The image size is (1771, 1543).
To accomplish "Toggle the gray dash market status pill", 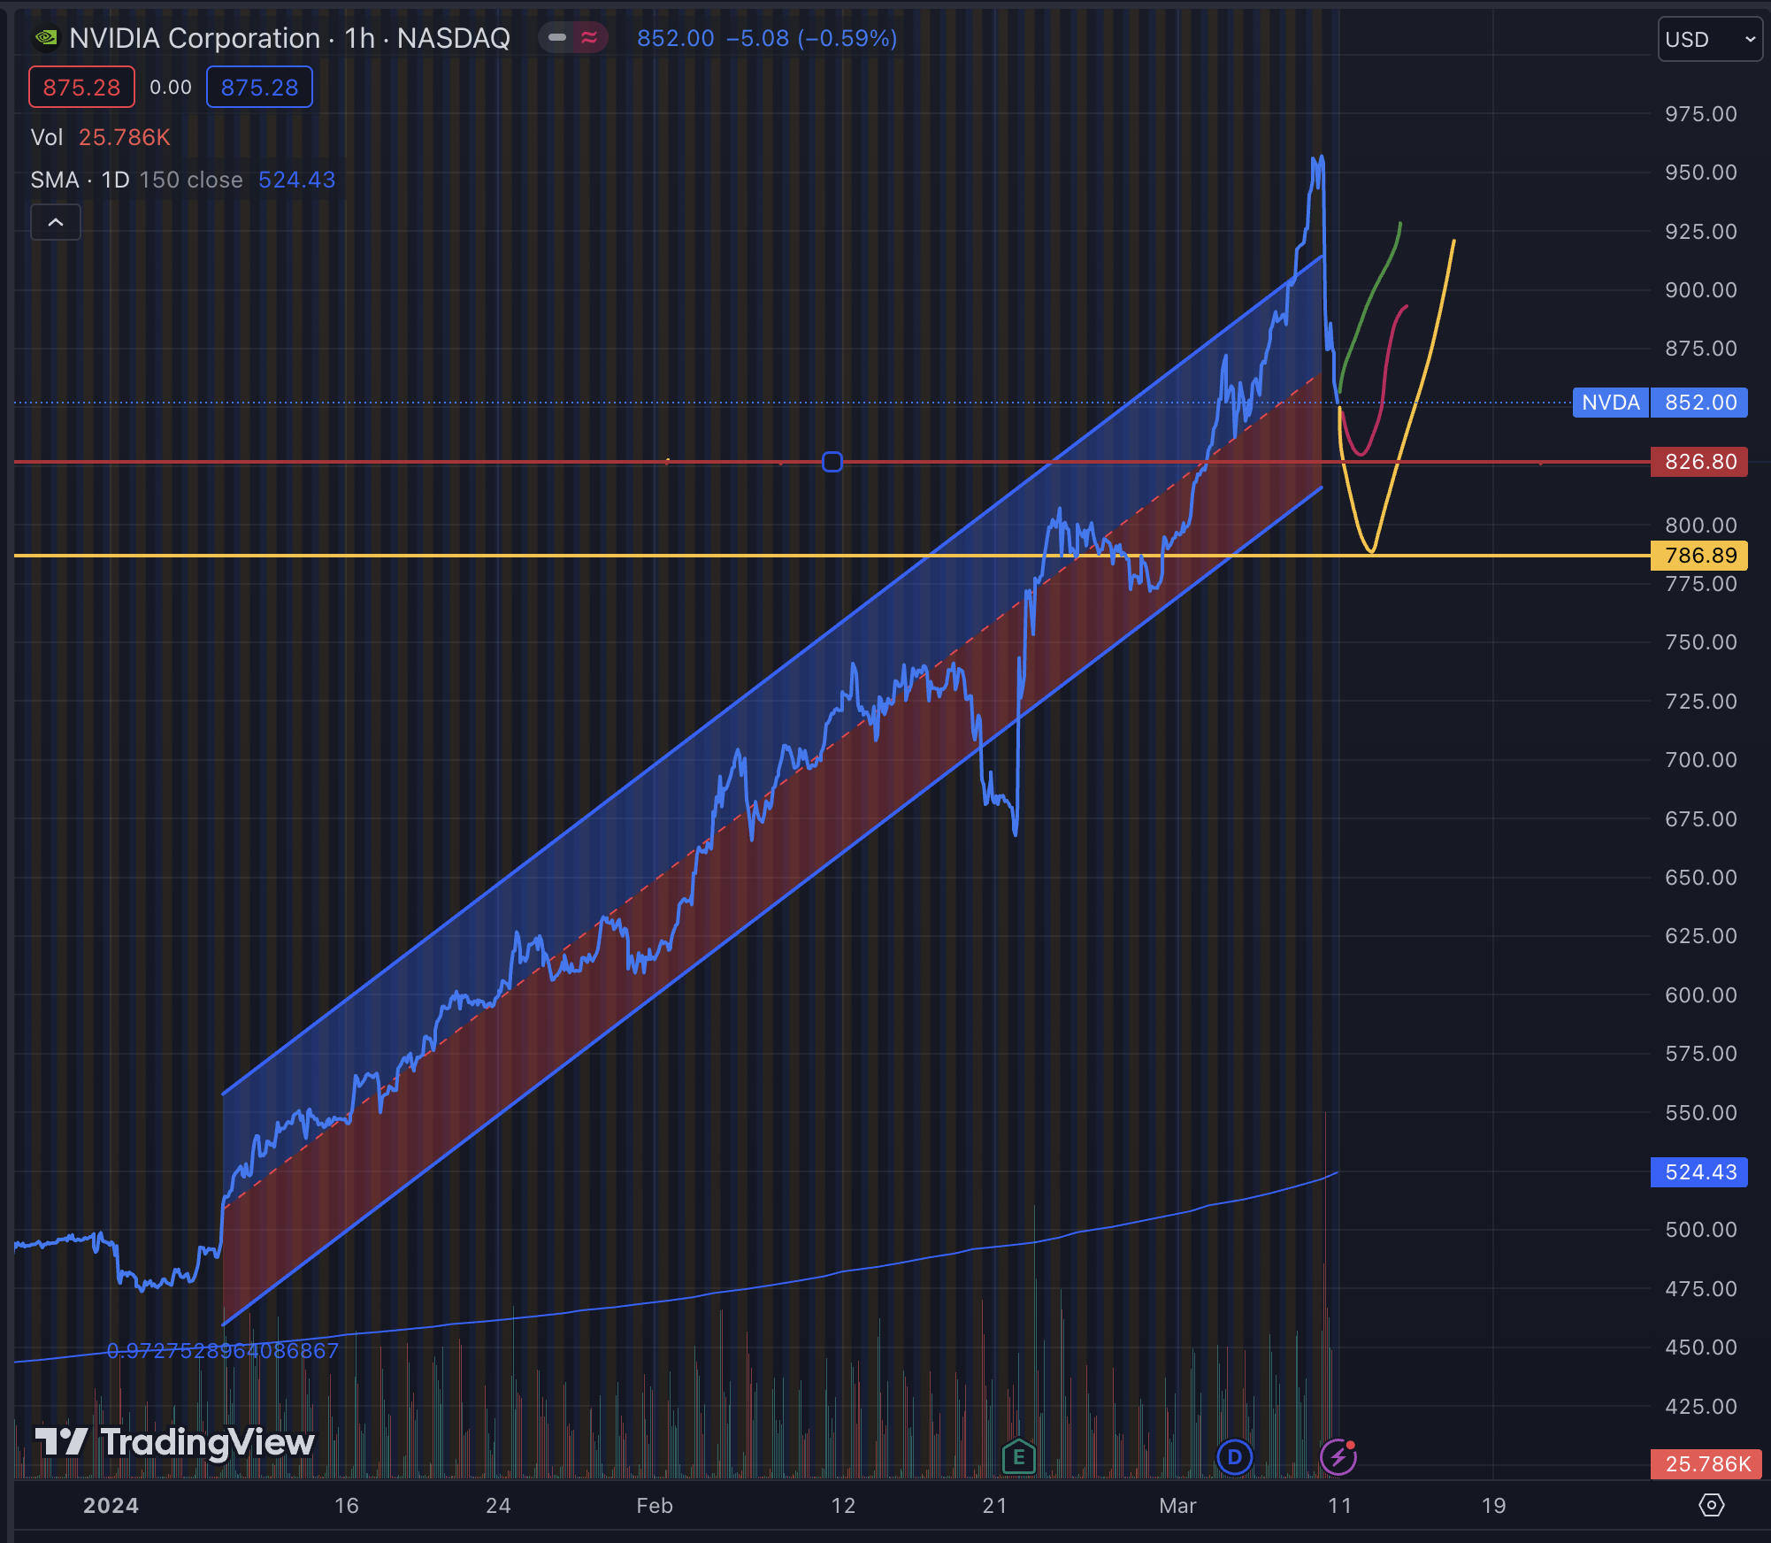I will tap(557, 38).
